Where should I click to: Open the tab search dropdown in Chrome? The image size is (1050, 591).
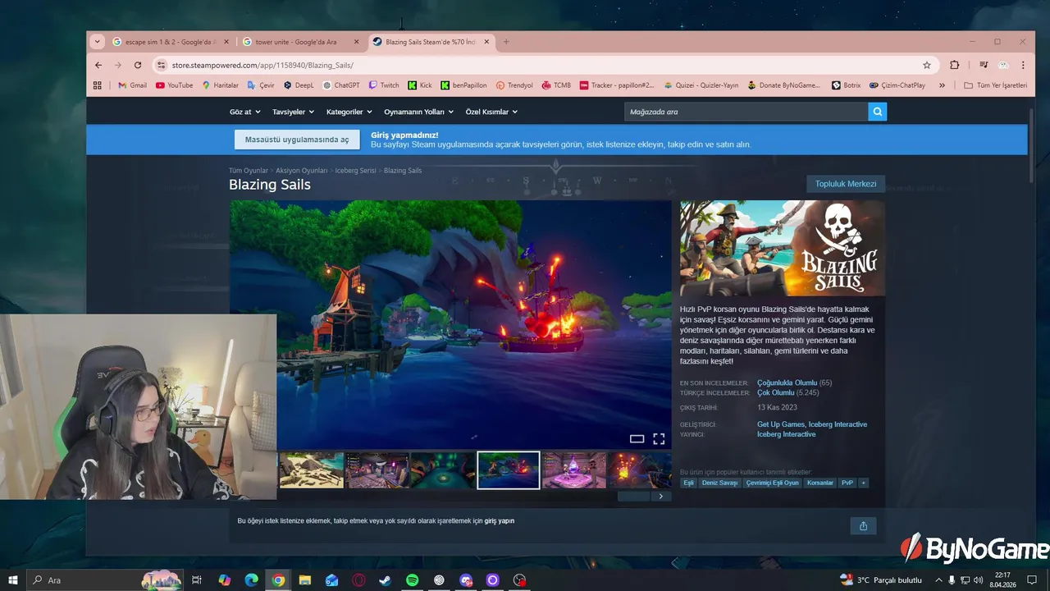pos(98,42)
